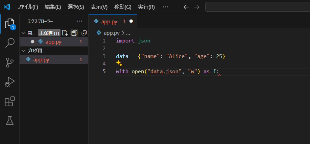Click line number 1 in gutter
Viewport: 310px width, 144px height.
pos(104,41)
